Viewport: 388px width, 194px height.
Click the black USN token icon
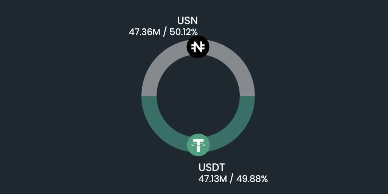click(x=198, y=47)
